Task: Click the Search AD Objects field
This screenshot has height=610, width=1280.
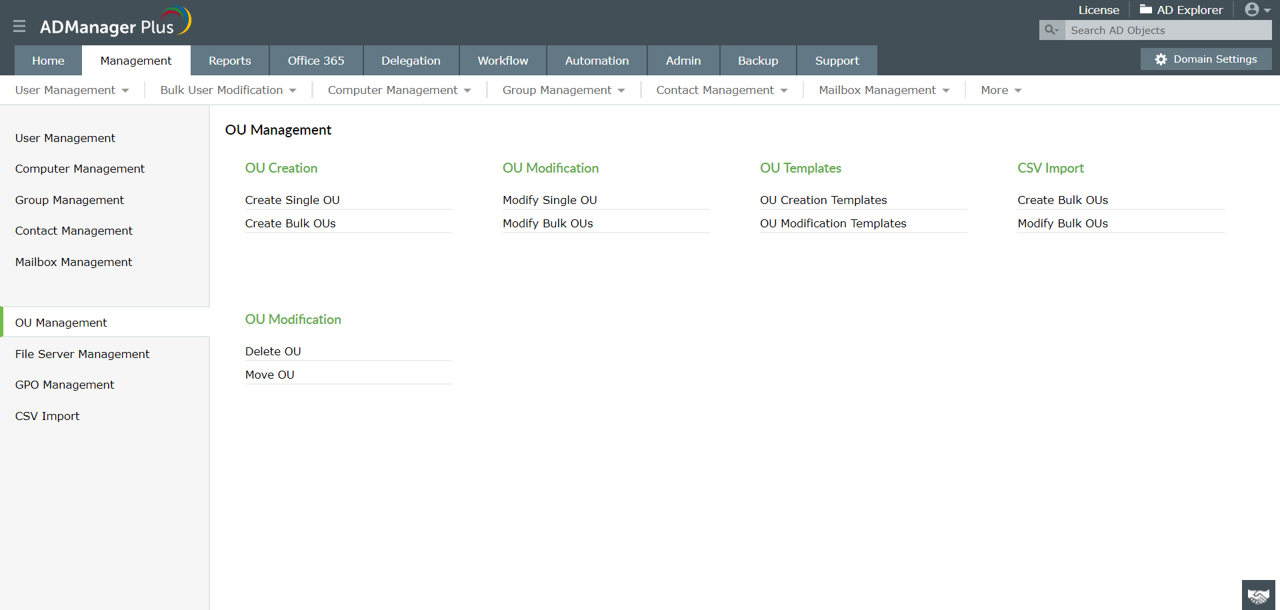Action: [x=1168, y=30]
